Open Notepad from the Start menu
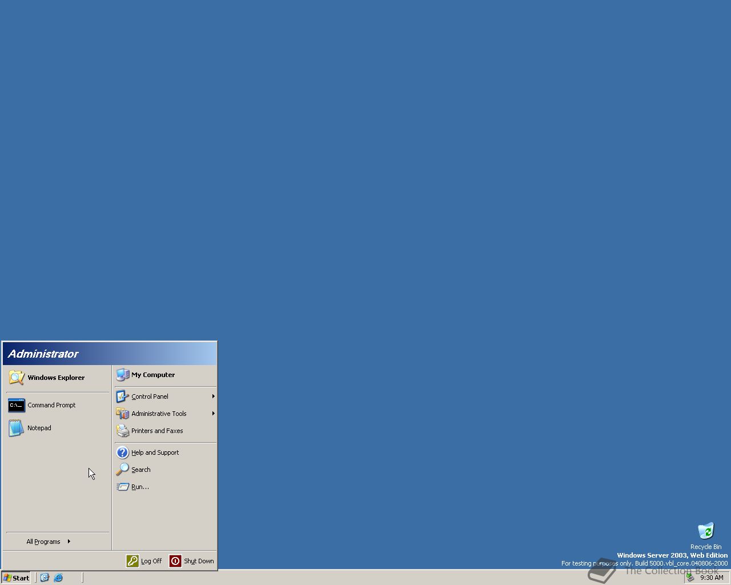This screenshot has width=731, height=585. 57,428
